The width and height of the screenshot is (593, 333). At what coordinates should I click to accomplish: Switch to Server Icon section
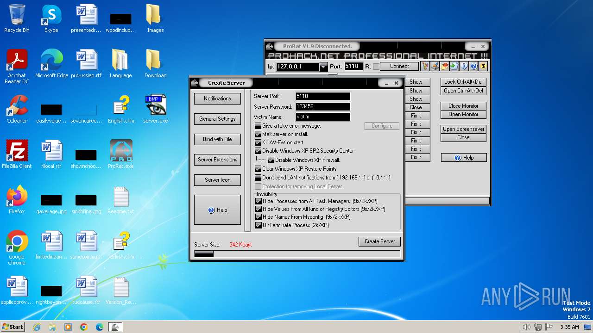217,180
